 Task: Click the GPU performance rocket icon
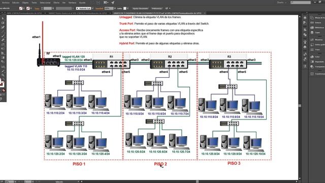tap(113, 3)
